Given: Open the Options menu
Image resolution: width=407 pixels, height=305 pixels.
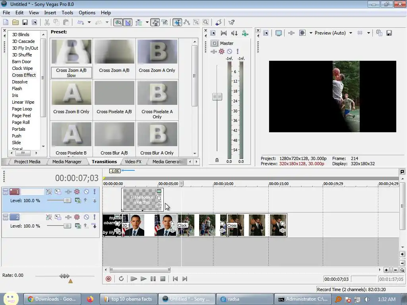Looking at the screenshot, I should [x=87, y=13].
